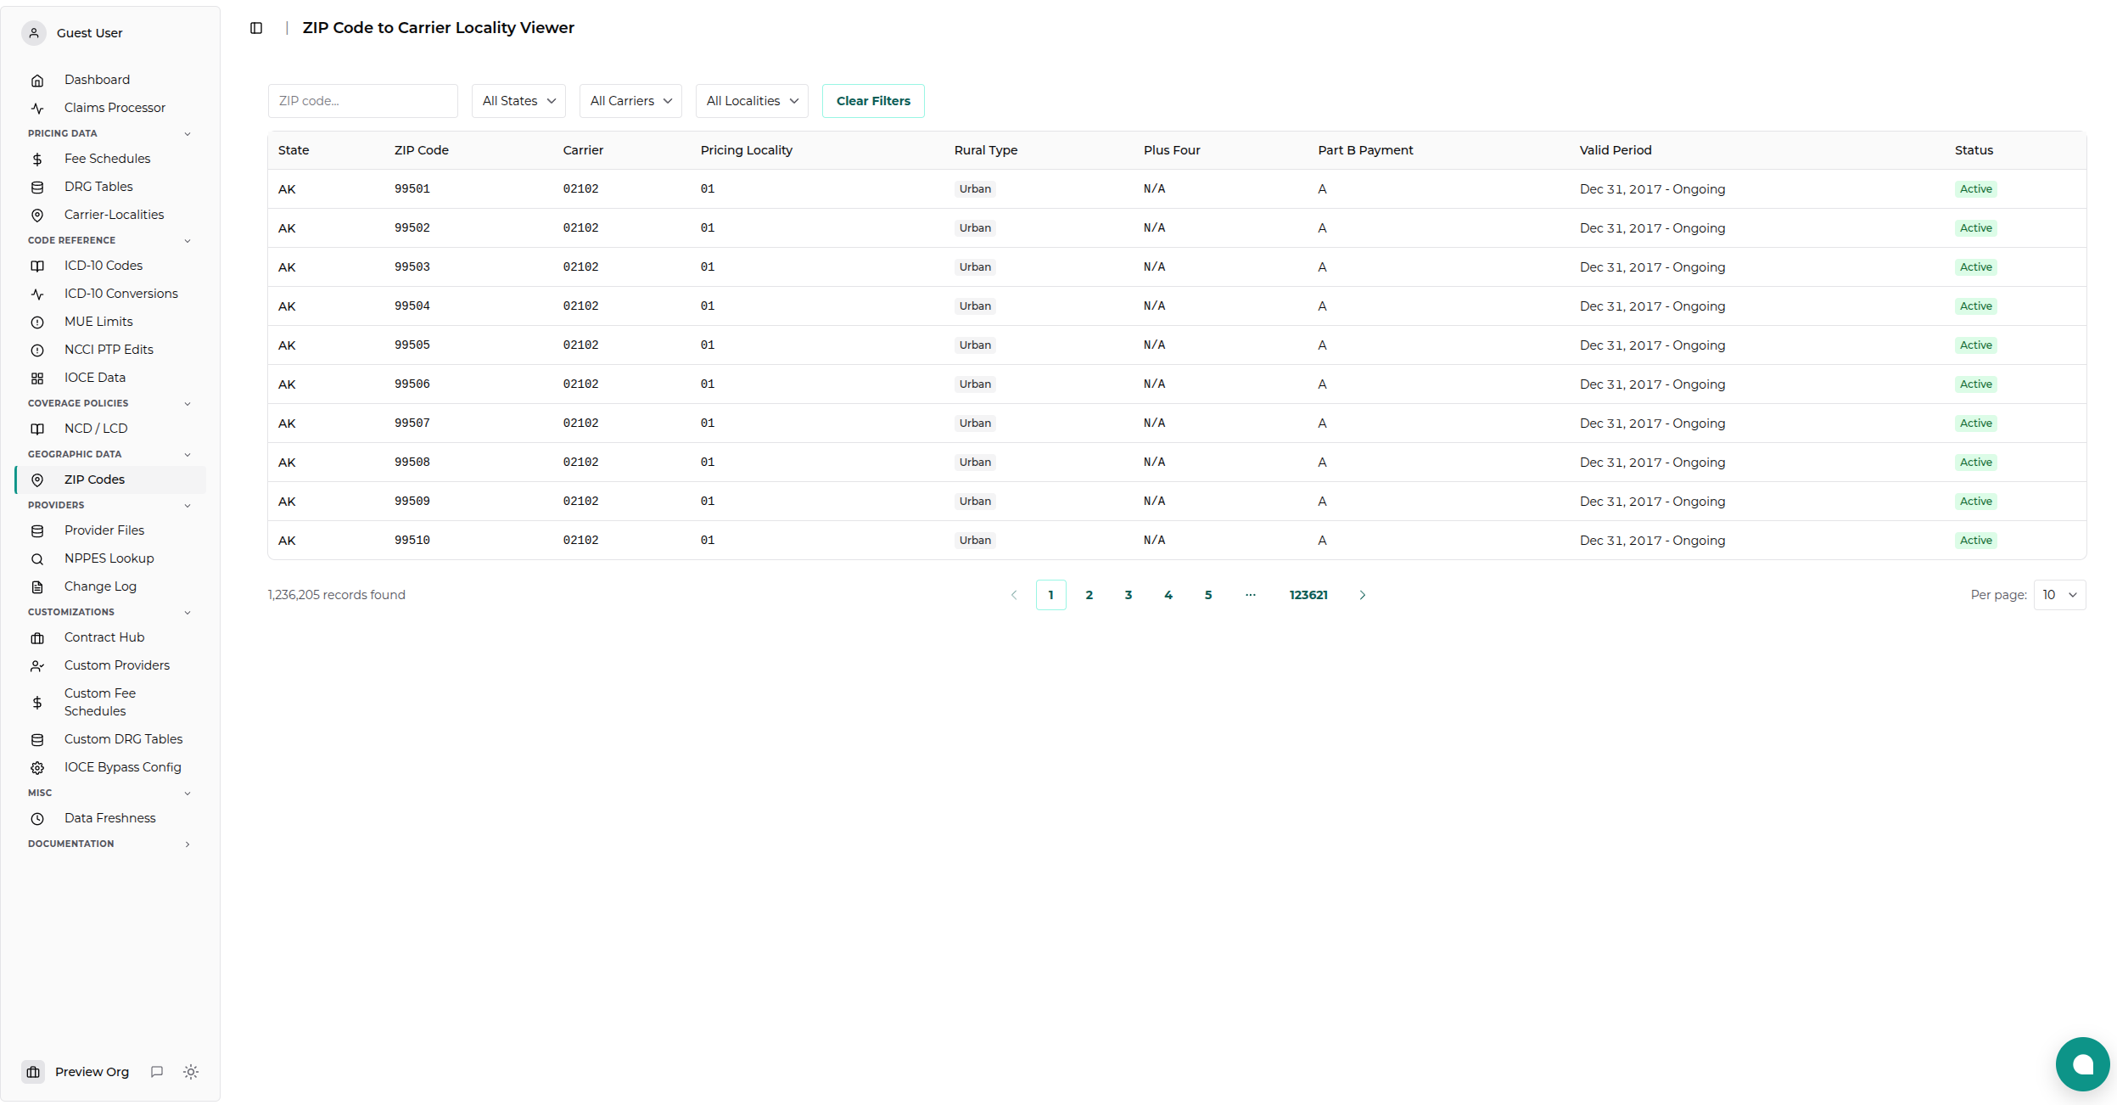This screenshot has width=2117, height=1105.
Task: Click the Carrier-Localities map pin icon
Action: (37, 216)
